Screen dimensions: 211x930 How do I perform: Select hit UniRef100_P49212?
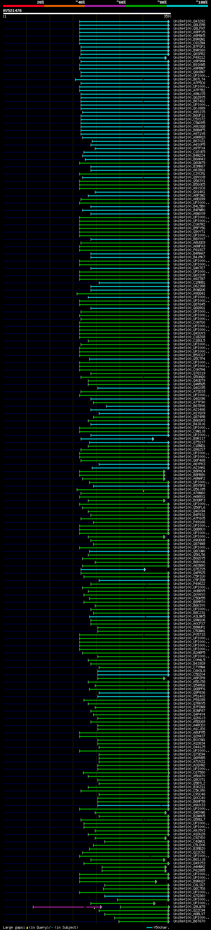(x=189, y=57)
